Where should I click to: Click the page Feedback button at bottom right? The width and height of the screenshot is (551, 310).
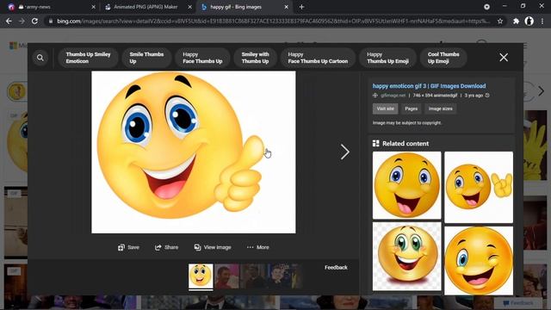click(x=518, y=303)
